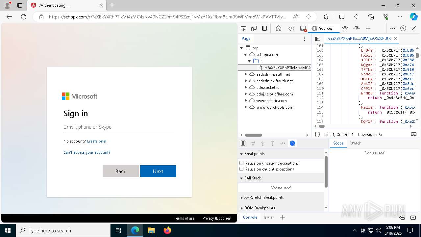Toggle device emulation in DevTools
This screenshot has width=421, height=237.
[254, 28]
